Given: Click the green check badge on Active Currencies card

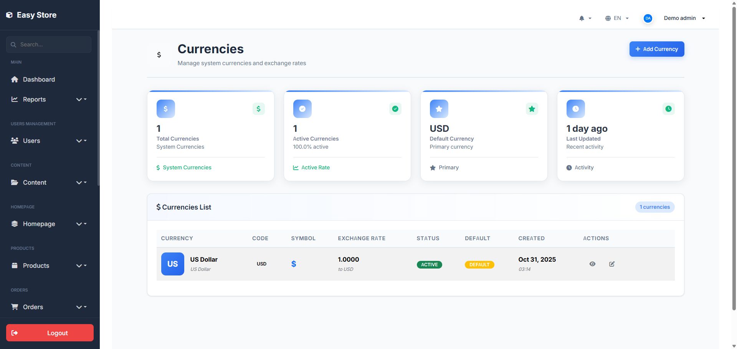Looking at the screenshot, I should (395, 109).
